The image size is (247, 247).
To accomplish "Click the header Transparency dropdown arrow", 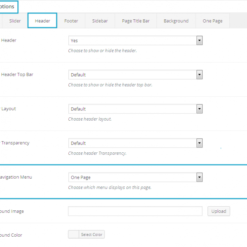I will point(199,143).
